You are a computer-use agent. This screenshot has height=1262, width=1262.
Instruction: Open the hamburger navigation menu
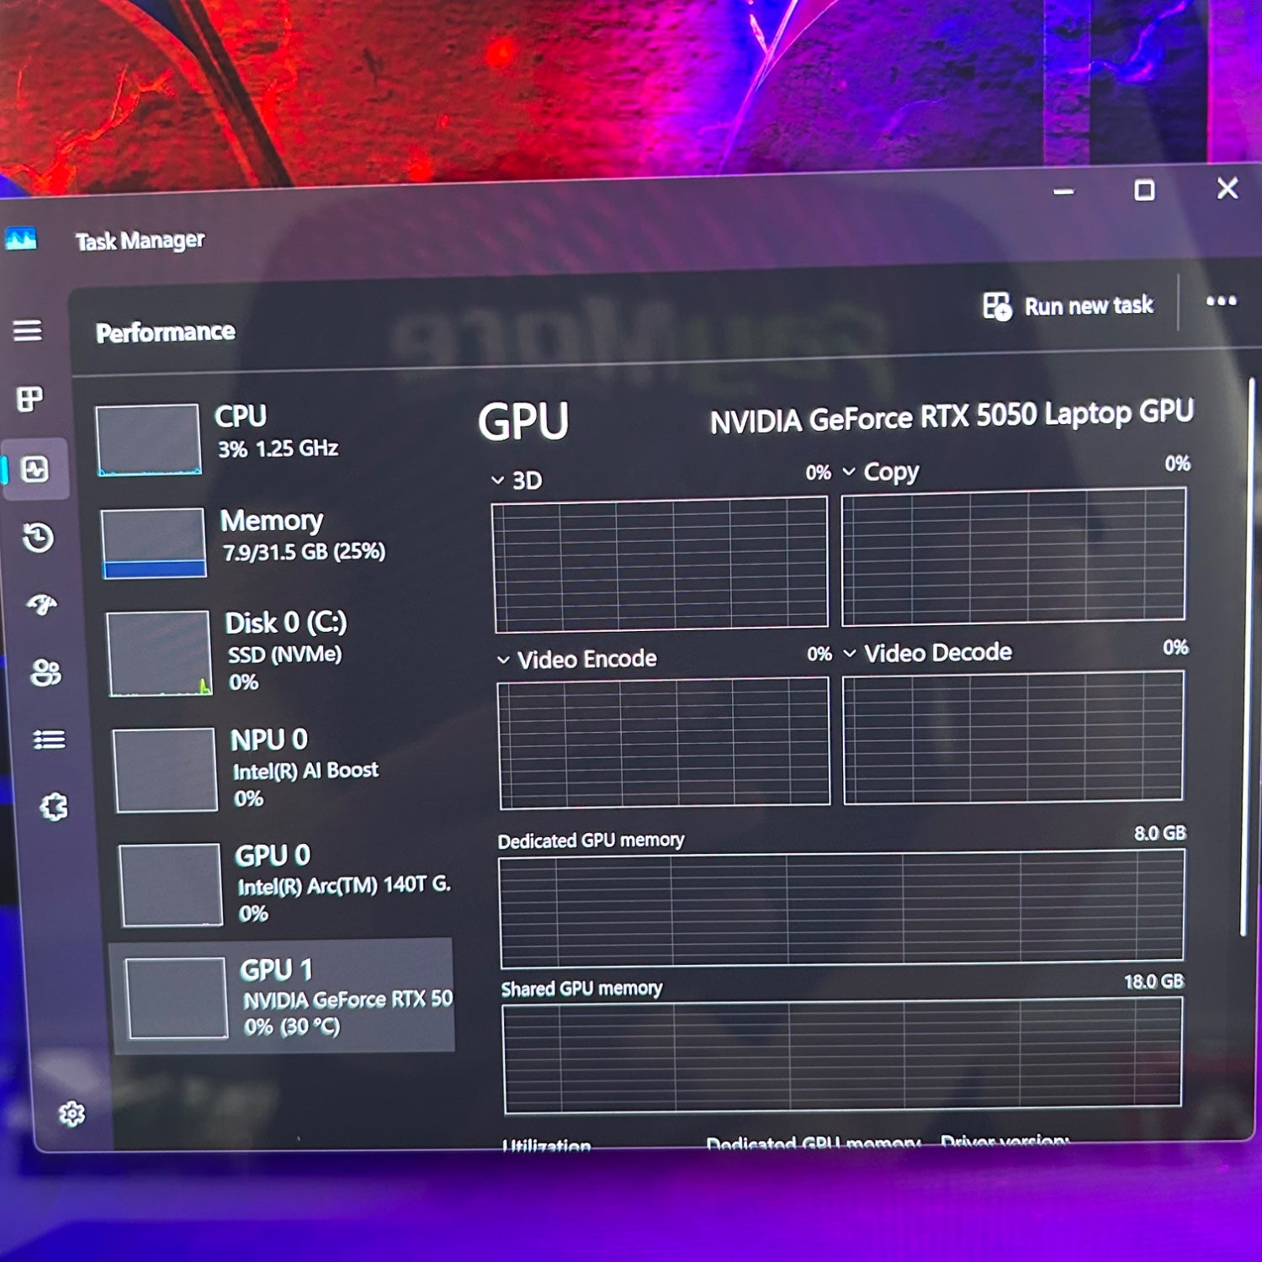[27, 330]
